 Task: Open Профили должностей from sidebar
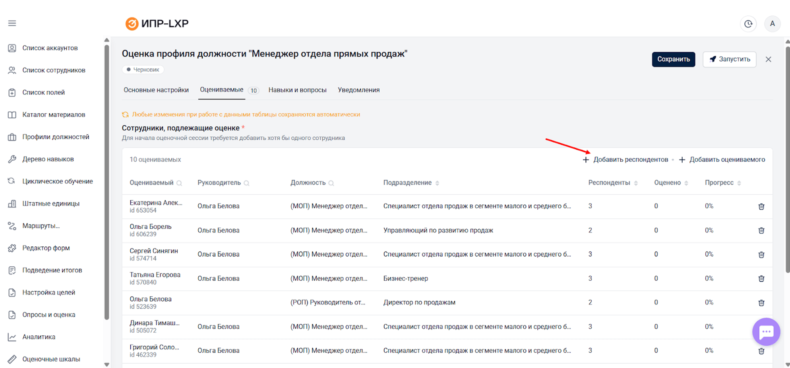(55, 136)
